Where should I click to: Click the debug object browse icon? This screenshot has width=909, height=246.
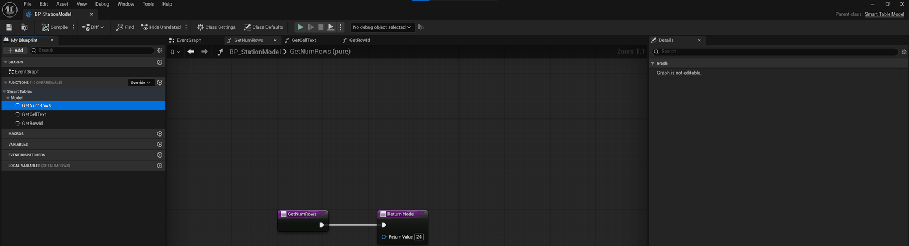coord(421,27)
